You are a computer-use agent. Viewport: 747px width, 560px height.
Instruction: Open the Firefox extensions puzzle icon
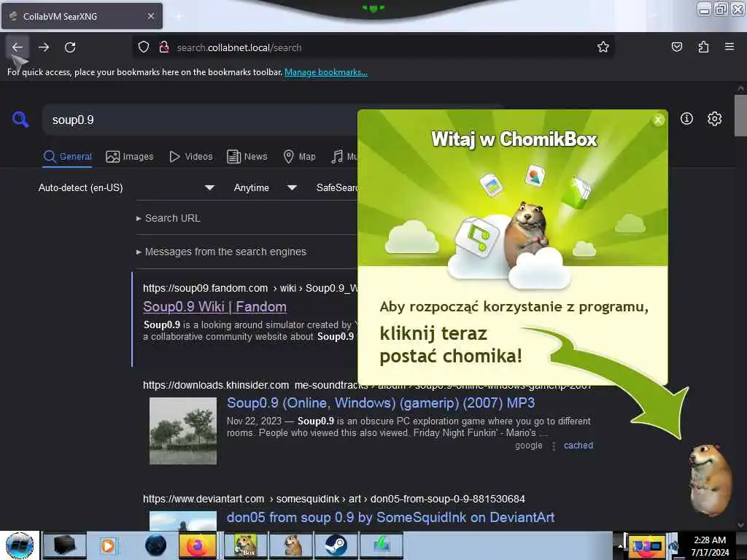point(703,47)
